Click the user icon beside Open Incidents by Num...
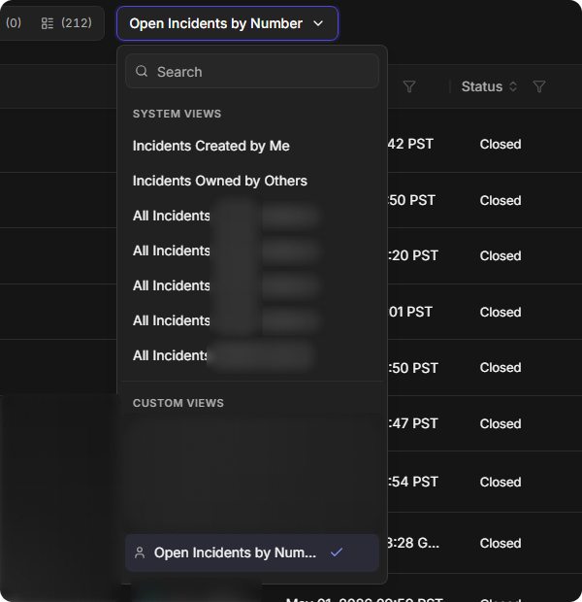The image size is (582, 602). coord(140,552)
